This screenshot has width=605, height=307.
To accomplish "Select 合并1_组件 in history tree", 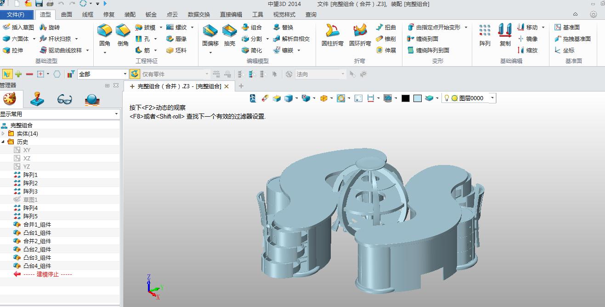I will tap(37, 225).
